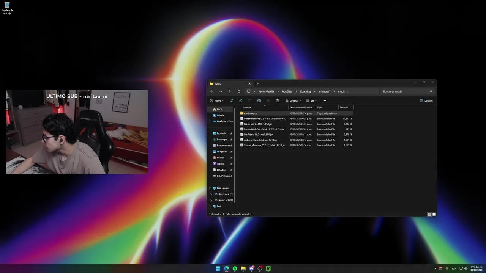Viewport: 486px width, 273px height.
Task: Open the Ordenar dropdown
Action: [x=293, y=101]
